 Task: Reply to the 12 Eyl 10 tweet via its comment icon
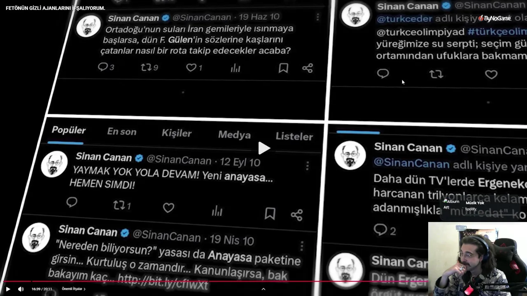click(x=72, y=202)
